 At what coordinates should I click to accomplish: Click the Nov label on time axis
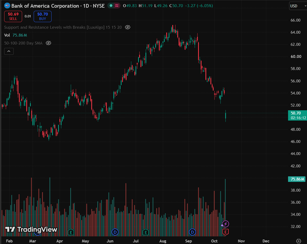(241, 241)
